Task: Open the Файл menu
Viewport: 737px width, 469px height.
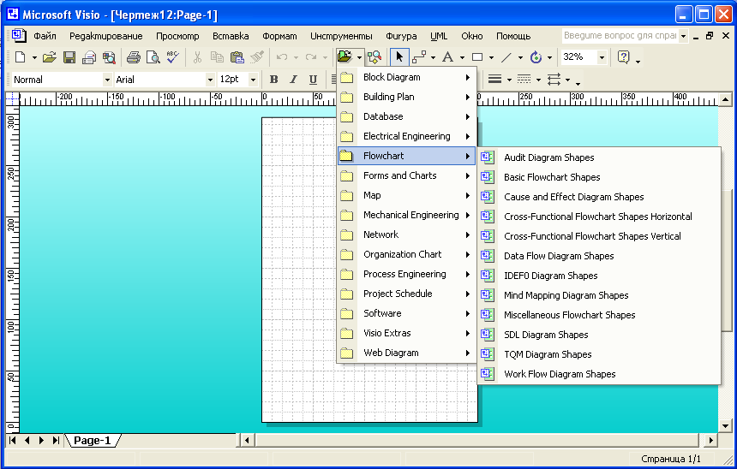Action: point(45,36)
